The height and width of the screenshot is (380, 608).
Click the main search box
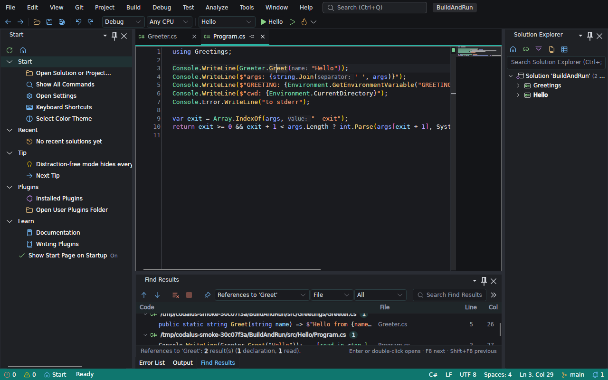tap(375, 8)
